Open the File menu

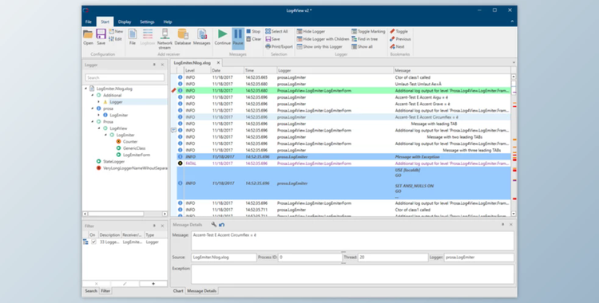[x=88, y=22]
